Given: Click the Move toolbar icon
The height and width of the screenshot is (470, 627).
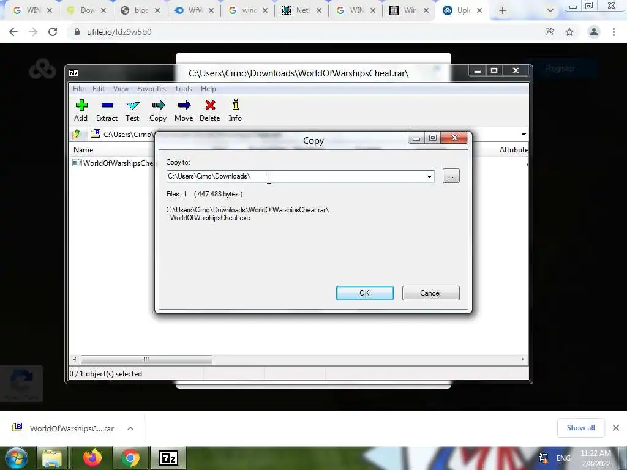Looking at the screenshot, I should pyautogui.click(x=184, y=110).
